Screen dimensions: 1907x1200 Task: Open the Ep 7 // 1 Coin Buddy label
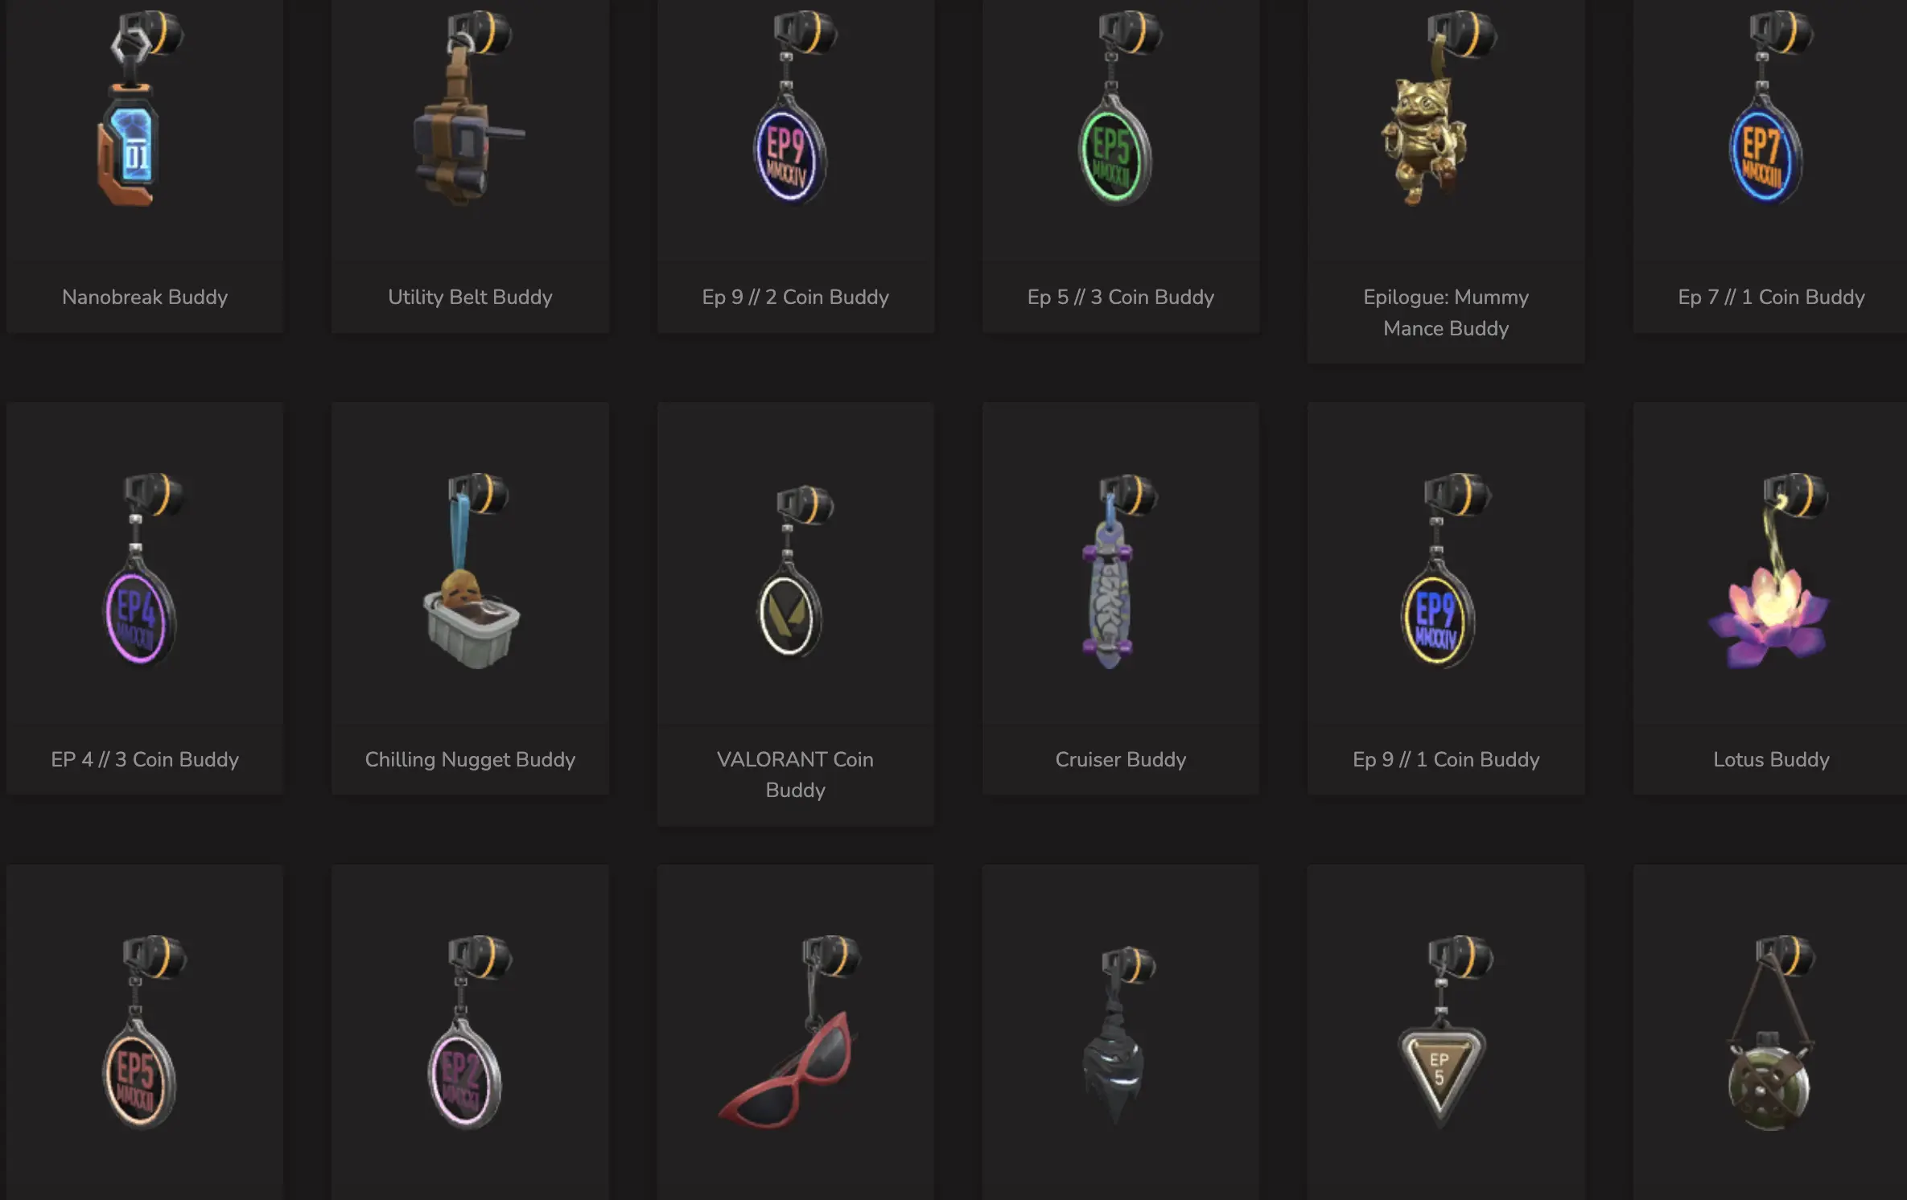coord(1771,297)
